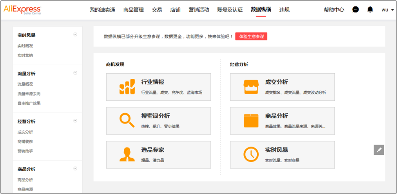Screen dimensions: 397x194
Task: Click the 成交分析 storefront icon
Action: [x=251, y=87]
